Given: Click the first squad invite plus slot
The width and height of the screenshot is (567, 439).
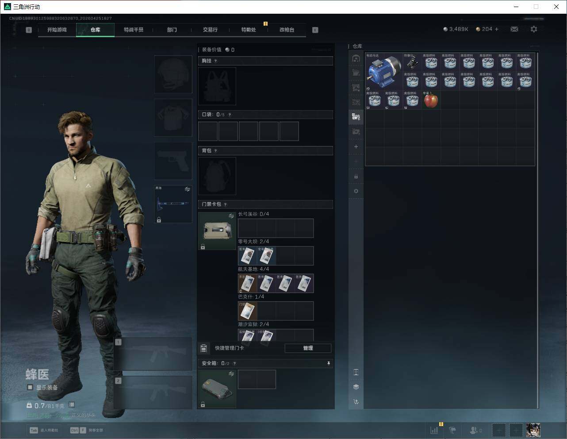Looking at the screenshot, I should pyautogui.click(x=498, y=430).
